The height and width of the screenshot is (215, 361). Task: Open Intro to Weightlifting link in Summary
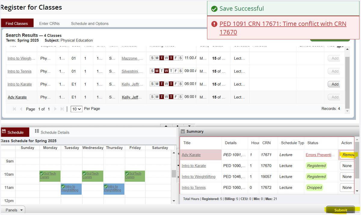[199, 177]
